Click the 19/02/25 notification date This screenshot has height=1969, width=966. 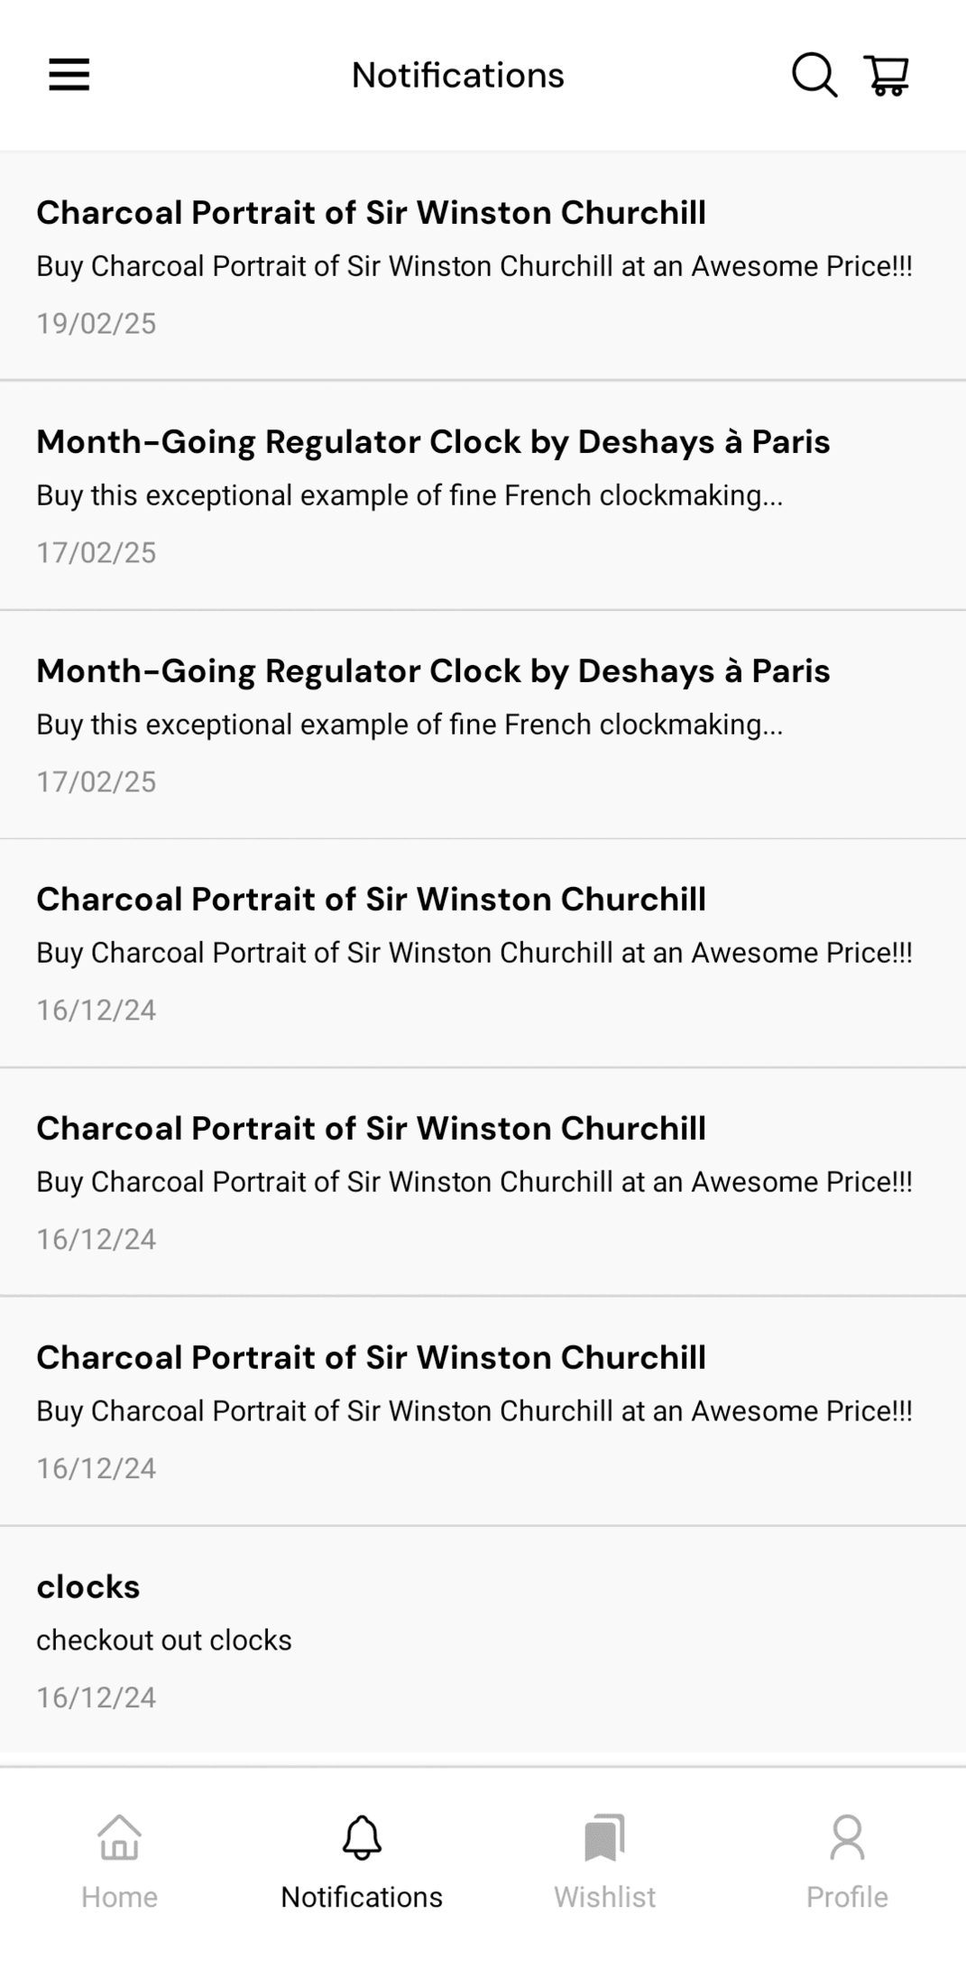97,323
